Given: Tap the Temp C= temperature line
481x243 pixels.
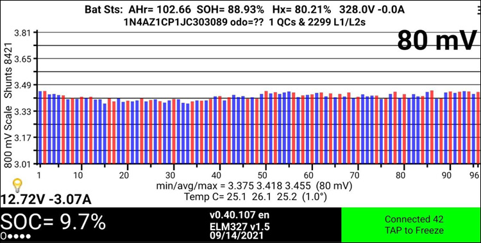Looking at the screenshot, I should [x=255, y=197].
